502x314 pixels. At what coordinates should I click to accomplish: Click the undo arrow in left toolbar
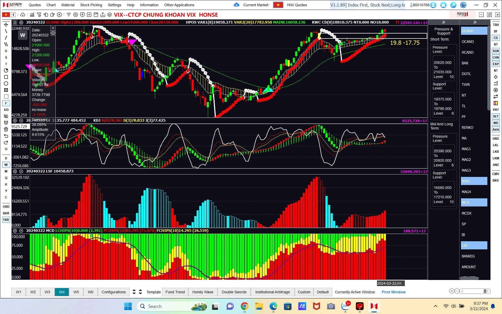[6, 136]
